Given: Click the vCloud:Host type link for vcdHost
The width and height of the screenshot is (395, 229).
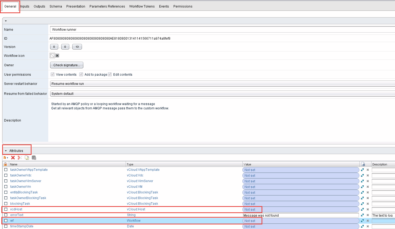Looking at the screenshot, I should pos(136,209).
